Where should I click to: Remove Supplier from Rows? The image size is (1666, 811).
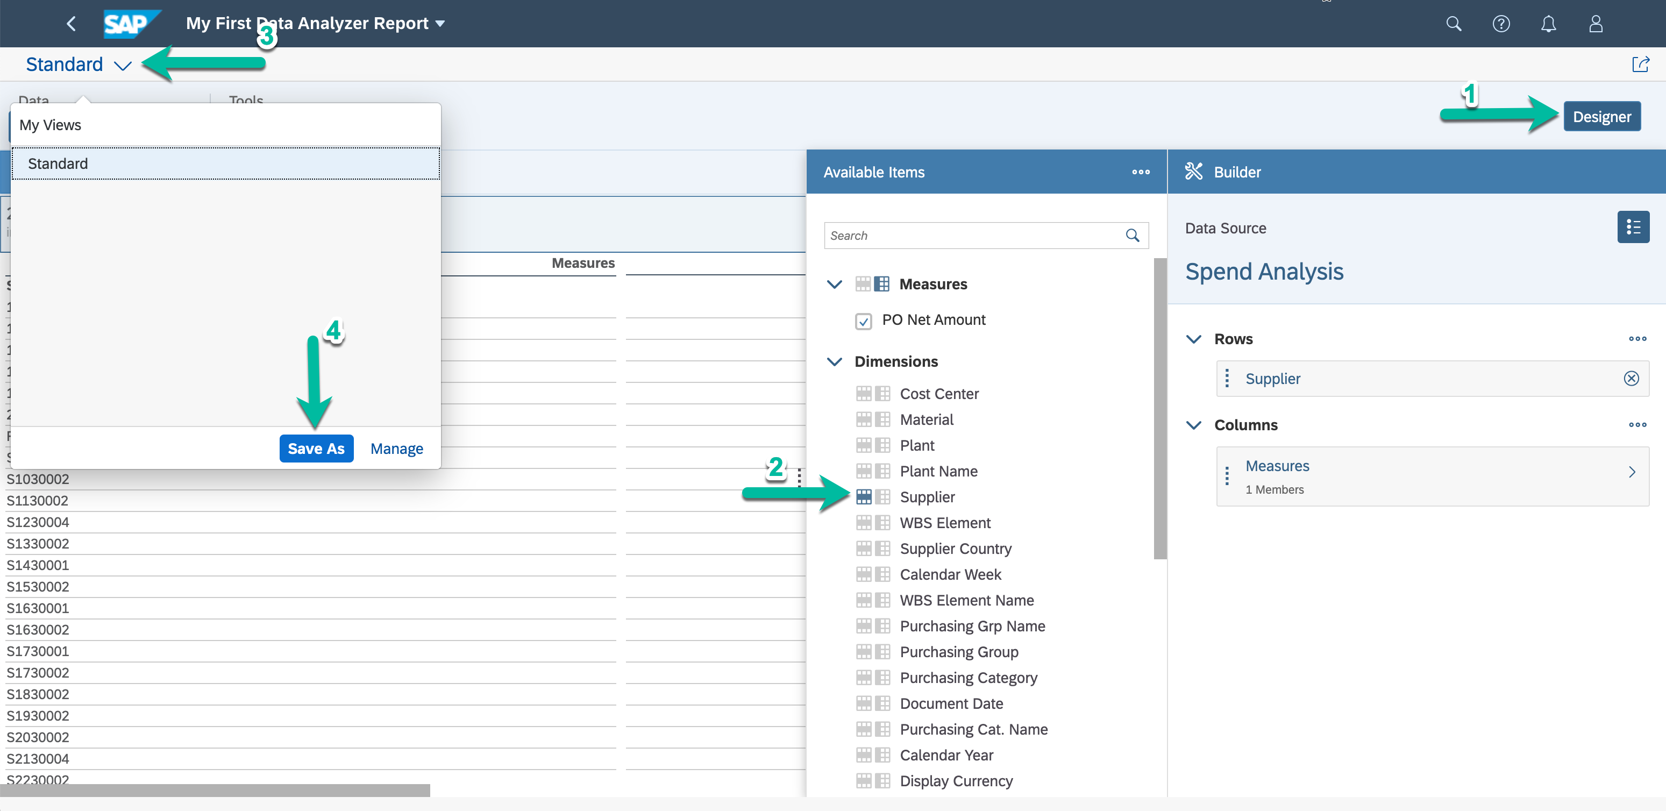(1631, 378)
